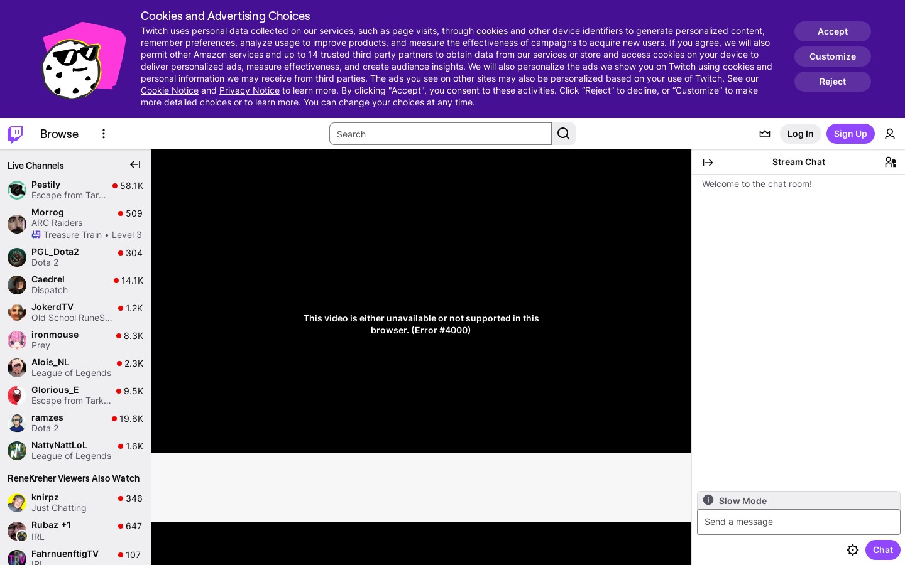The image size is (905, 565).
Task: Open Pestily's channel avatar
Action: 17,190
